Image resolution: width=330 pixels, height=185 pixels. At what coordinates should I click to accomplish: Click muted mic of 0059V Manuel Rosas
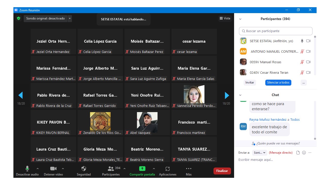point(302,62)
